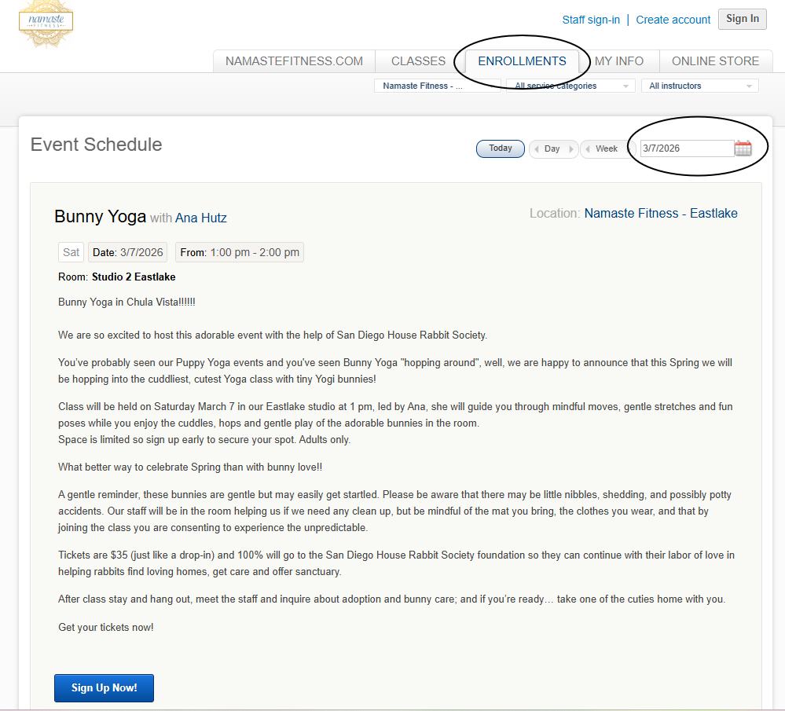Open the MY INFO tab
Viewport: 785px width, 711px height.
point(618,61)
